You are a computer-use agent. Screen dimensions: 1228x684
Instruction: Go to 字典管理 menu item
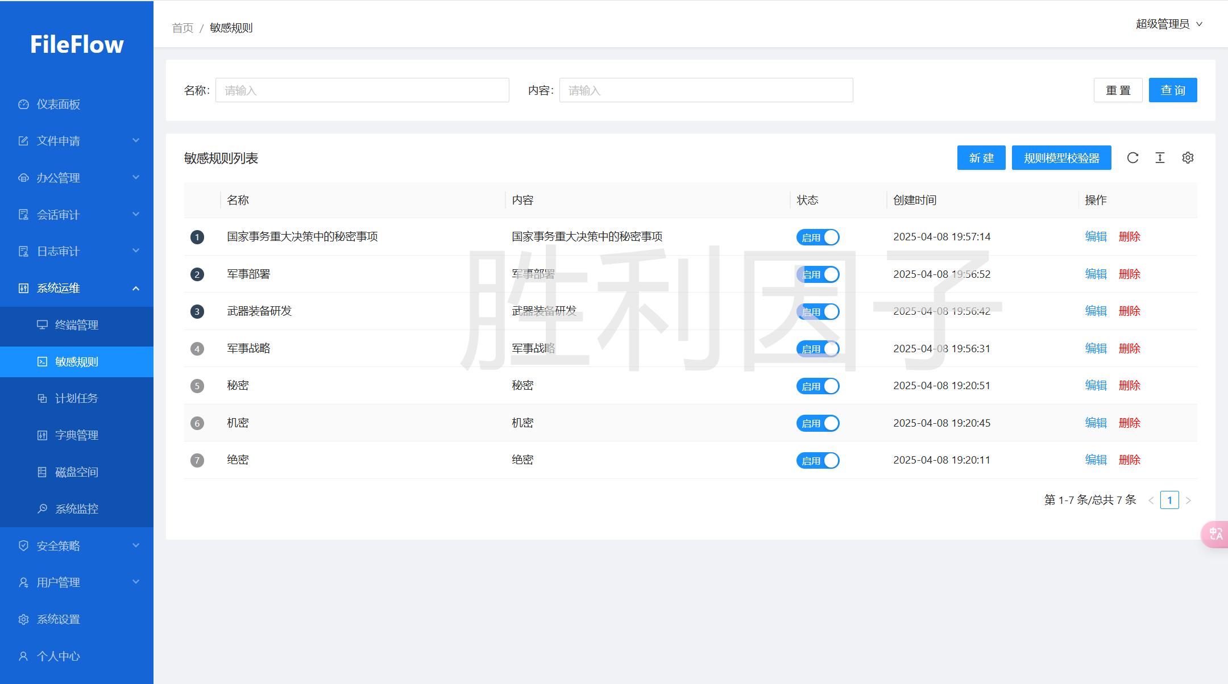coord(76,435)
